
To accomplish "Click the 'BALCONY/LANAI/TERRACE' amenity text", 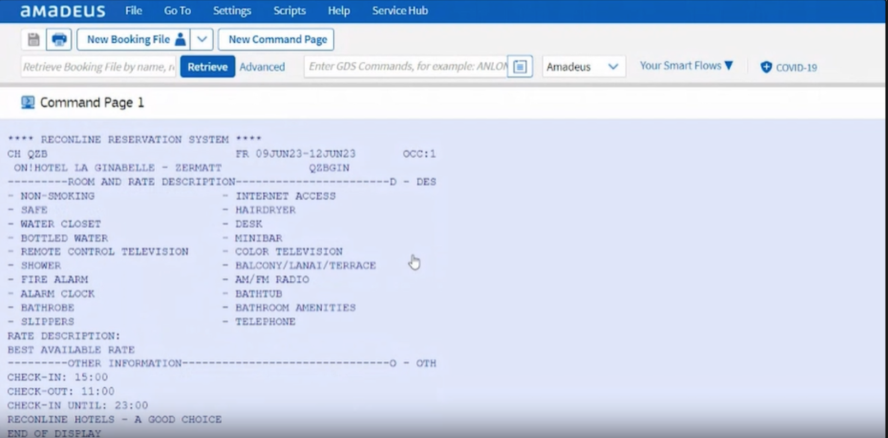I will [305, 265].
